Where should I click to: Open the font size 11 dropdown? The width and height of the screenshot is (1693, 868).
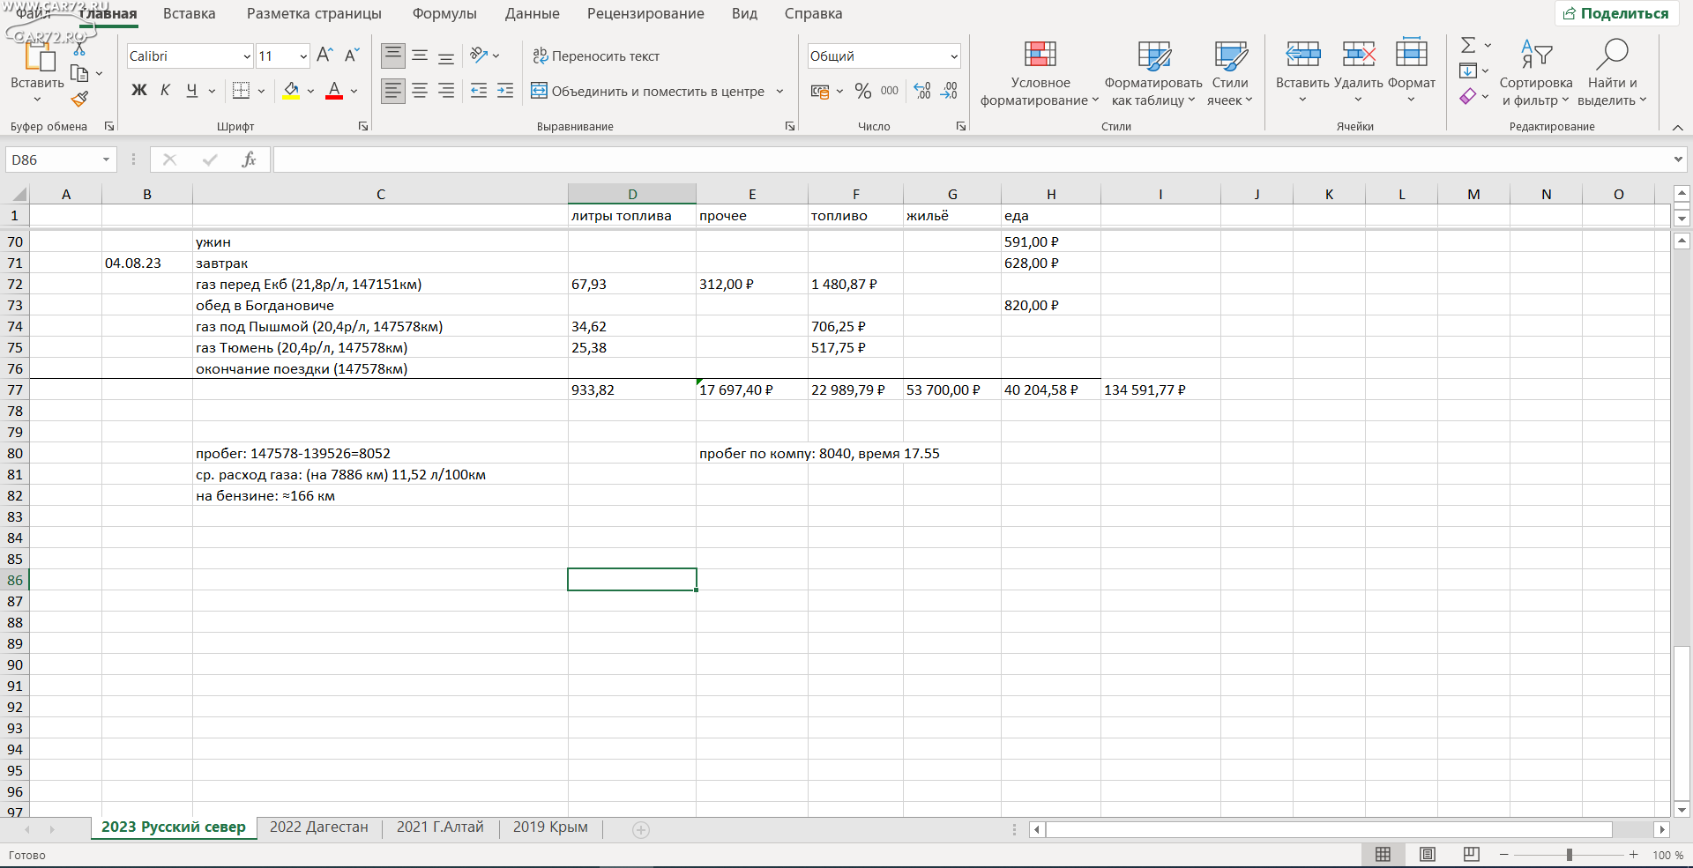(x=303, y=56)
